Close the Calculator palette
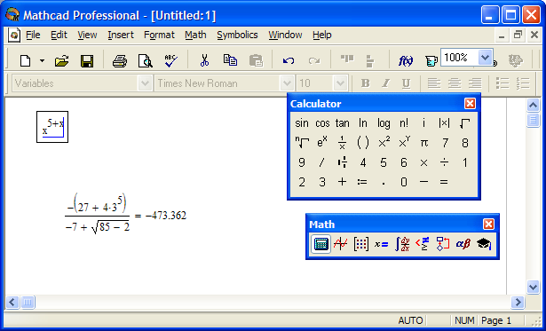This screenshot has width=546, height=331. (470, 103)
